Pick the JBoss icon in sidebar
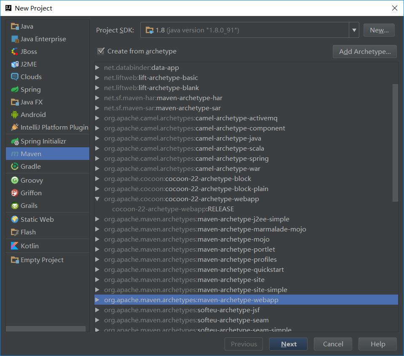The height and width of the screenshot is (356, 404). 15,51
